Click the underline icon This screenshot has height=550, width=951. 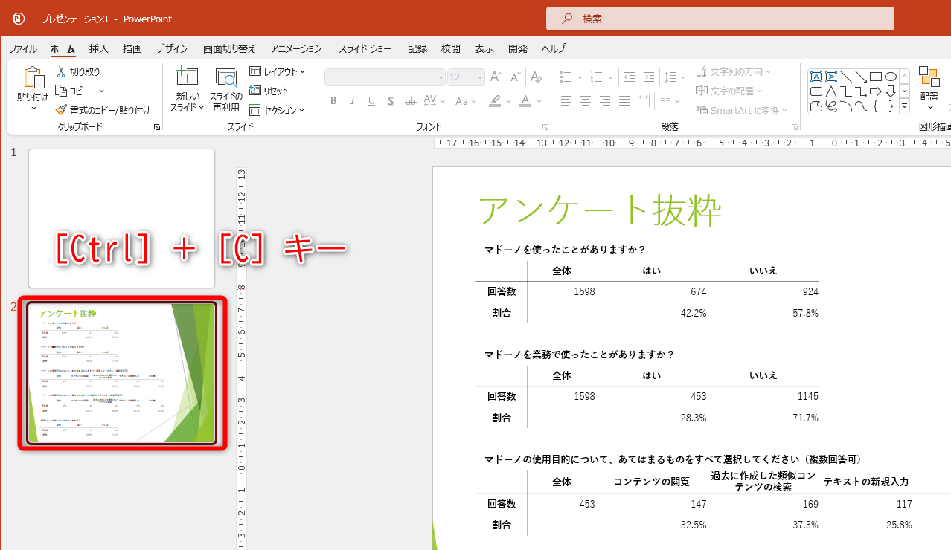(x=371, y=101)
